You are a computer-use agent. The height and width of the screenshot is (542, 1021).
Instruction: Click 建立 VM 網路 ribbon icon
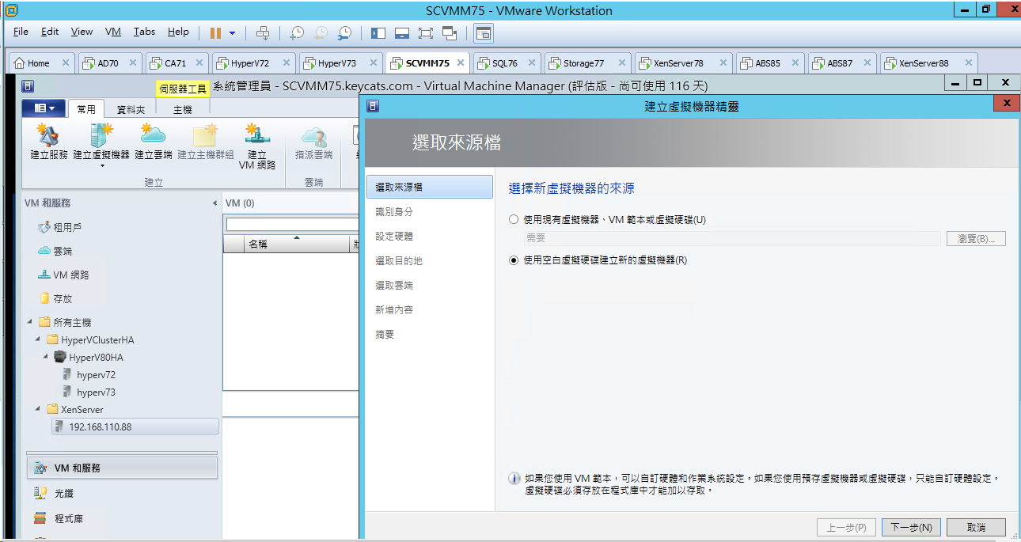point(257,147)
